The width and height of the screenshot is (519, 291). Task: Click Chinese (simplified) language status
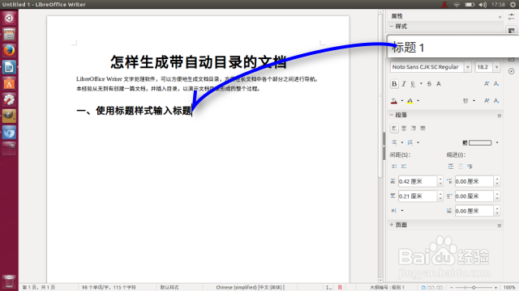(251, 288)
